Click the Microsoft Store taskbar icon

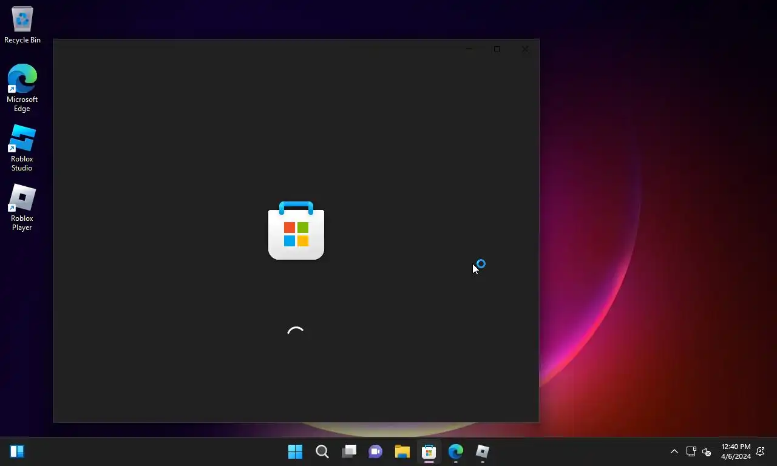(429, 451)
